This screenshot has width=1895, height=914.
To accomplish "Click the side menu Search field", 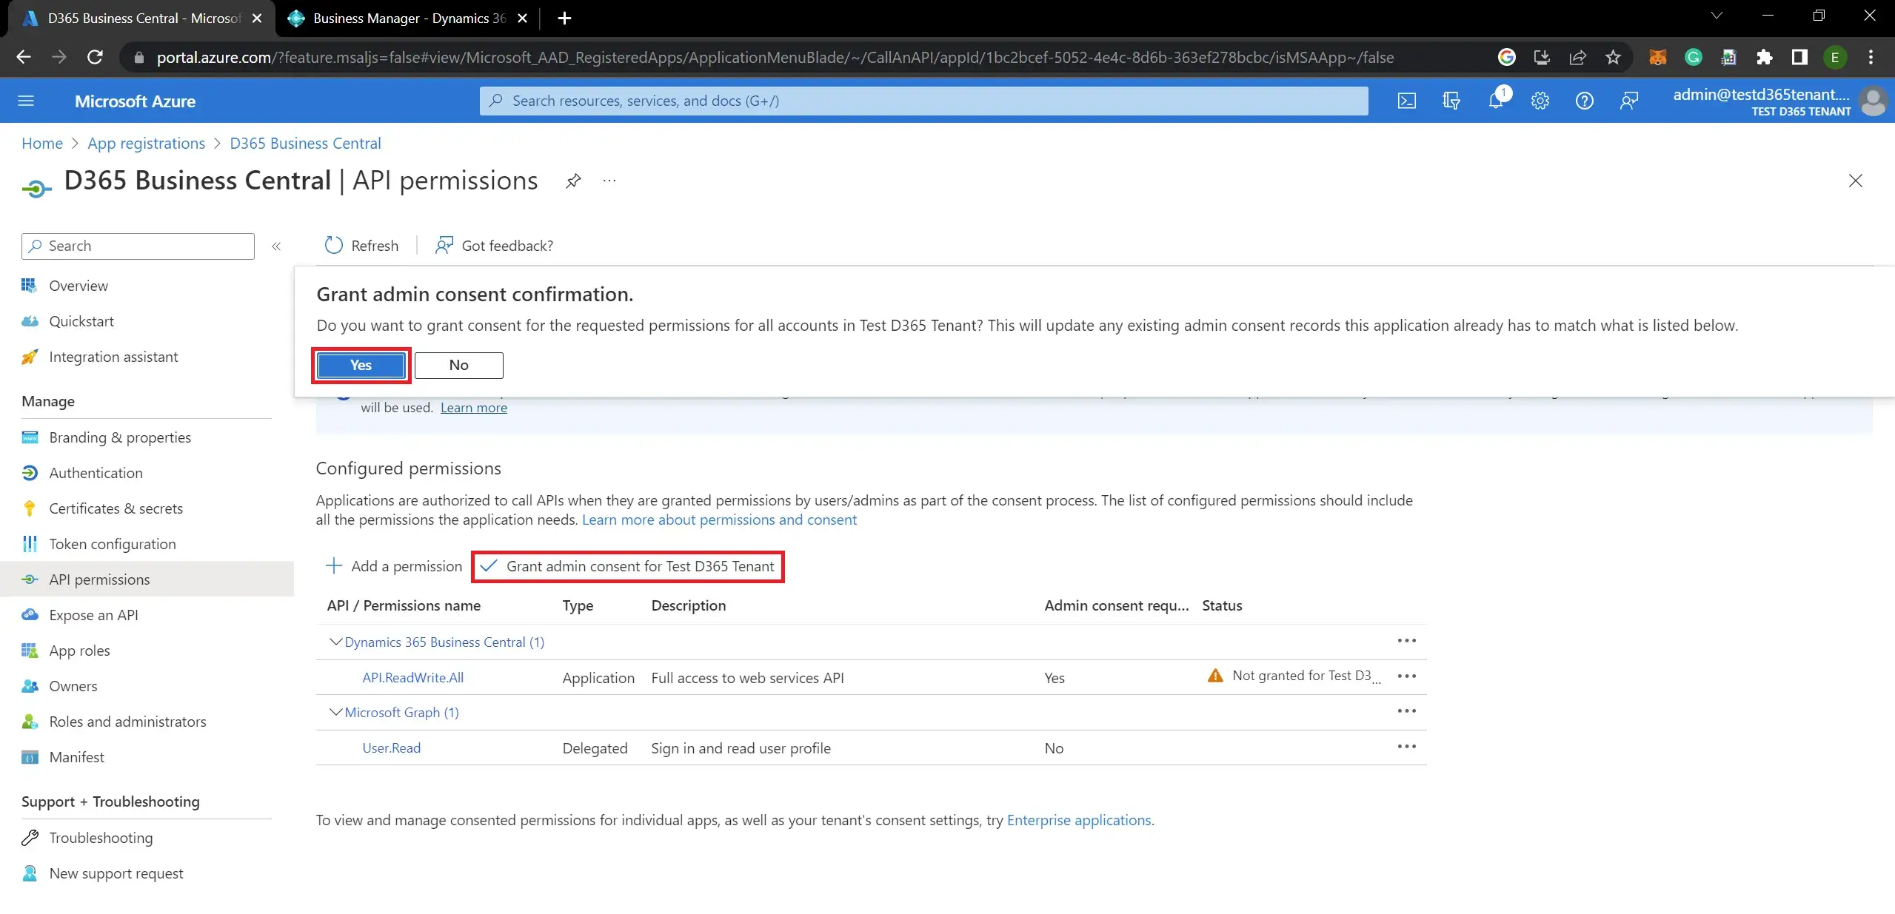I will 138,246.
